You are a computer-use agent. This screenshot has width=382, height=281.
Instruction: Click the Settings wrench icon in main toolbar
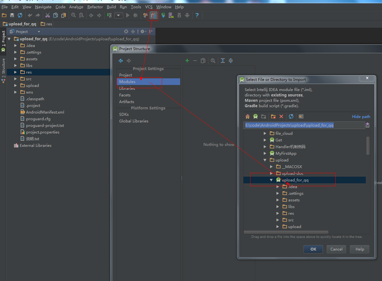click(146, 15)
